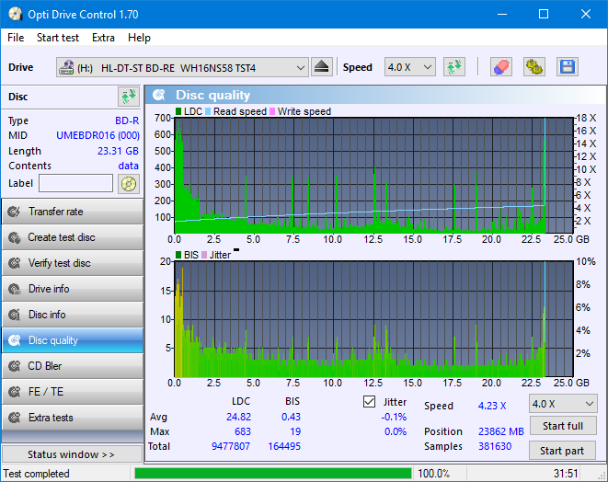
Task: Click the Disc quality sidebar icon
Action: click(15, 340)
